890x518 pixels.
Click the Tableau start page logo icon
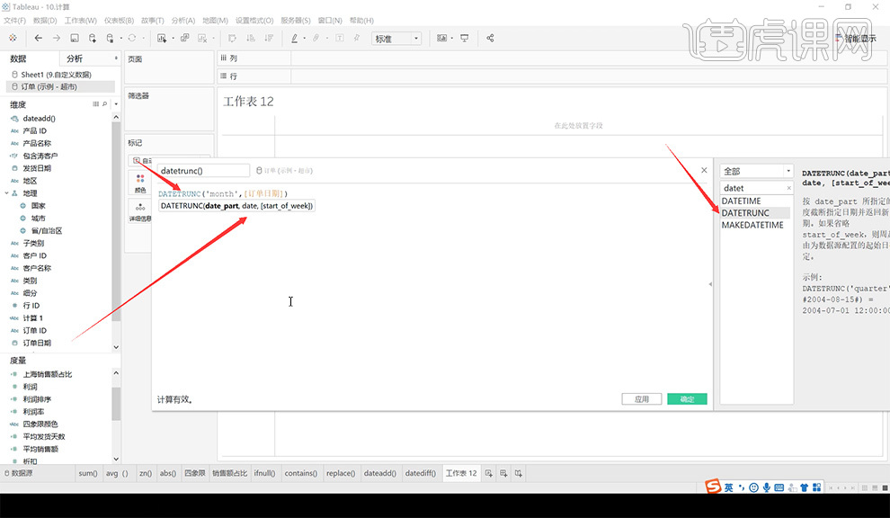[13, 38]
